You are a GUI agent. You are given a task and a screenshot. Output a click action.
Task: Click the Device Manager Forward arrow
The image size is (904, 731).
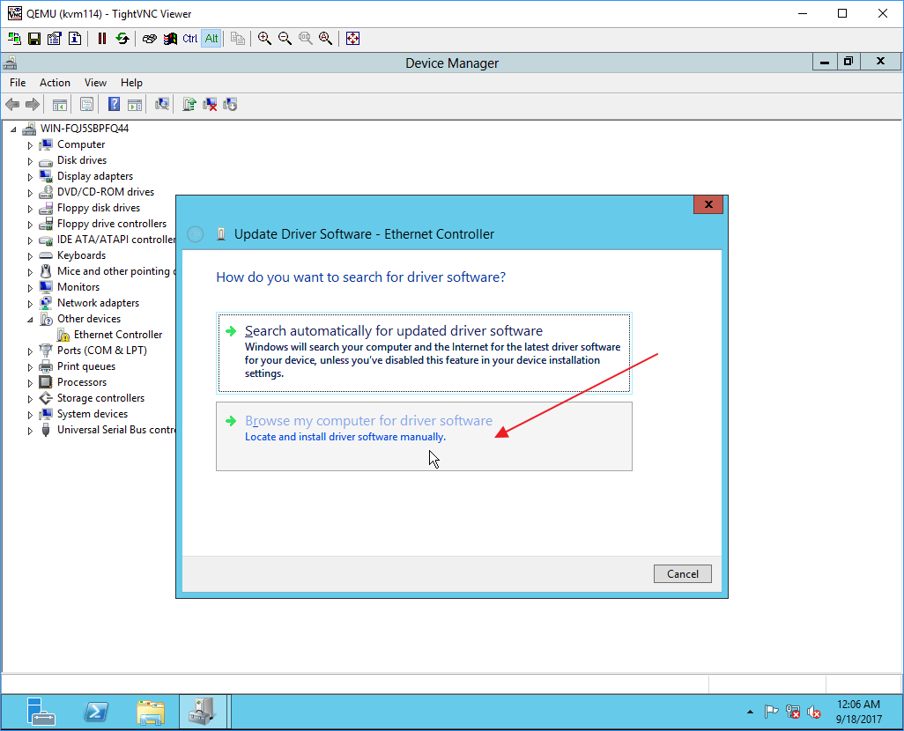pyautogui.click(x=33, y=104)
